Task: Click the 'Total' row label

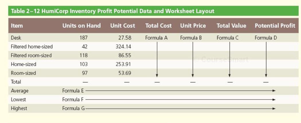Action: click(x=16, y=82)
